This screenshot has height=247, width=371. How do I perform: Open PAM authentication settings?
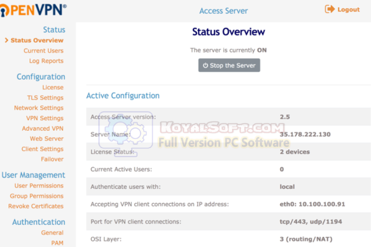[x=57, y=243]
